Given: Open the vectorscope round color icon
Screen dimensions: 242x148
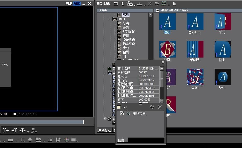Looking at the screenshot, I should pos(66,140).
